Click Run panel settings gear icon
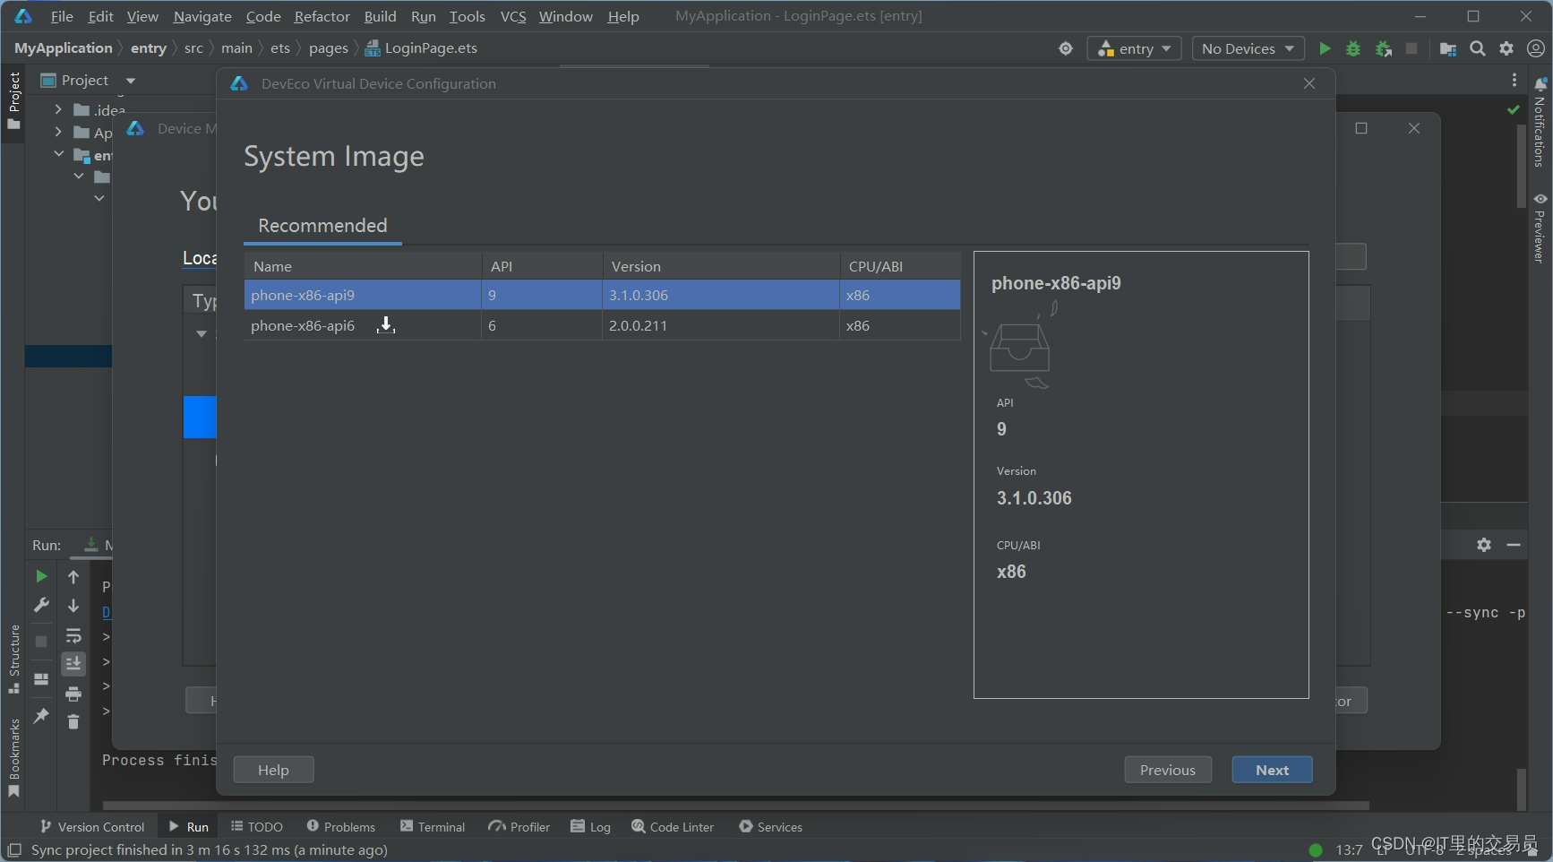Screen dimensions: 1553x862 point(1484,545)
